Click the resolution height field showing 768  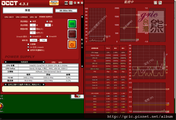pos(43,40)
